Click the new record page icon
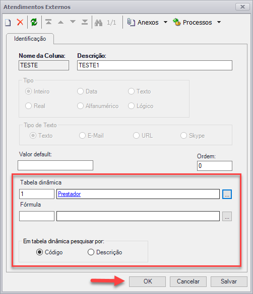 pyautogui.click(x=8, y=23)
